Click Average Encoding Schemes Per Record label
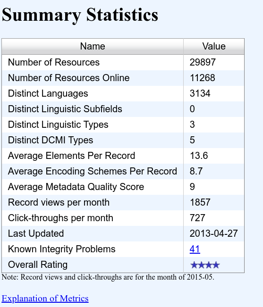Image resolution: width=263 pixels, height=307 pixels. click(93, 171)
